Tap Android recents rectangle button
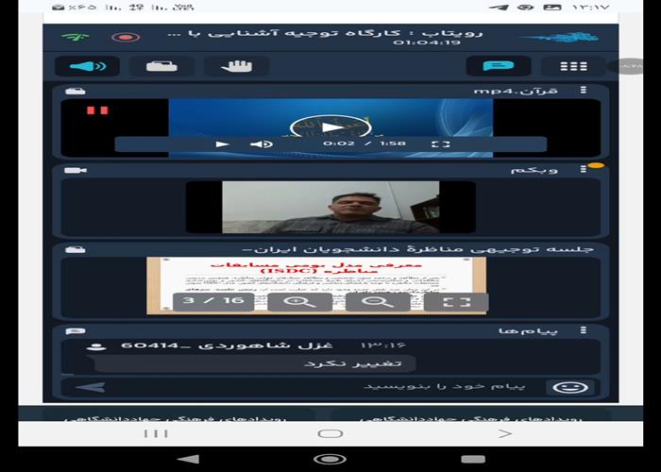 coord(473,459)
